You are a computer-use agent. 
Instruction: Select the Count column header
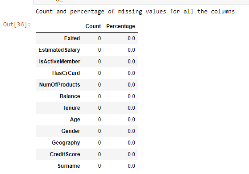[93, 26]
